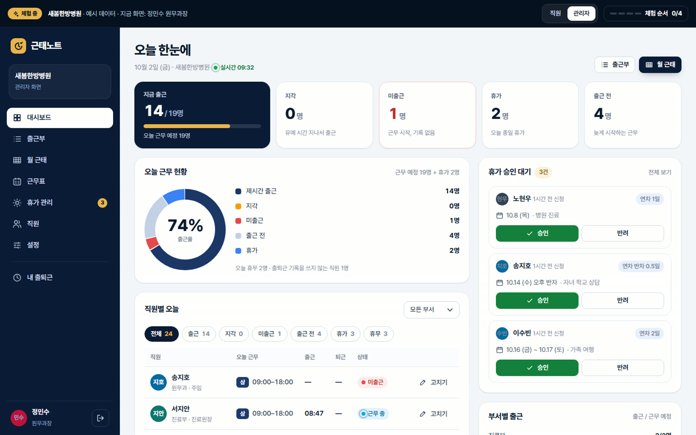Select the 출근 14 filter tab
The height and width of the screenshot is (435, 696).
[199, 334]
